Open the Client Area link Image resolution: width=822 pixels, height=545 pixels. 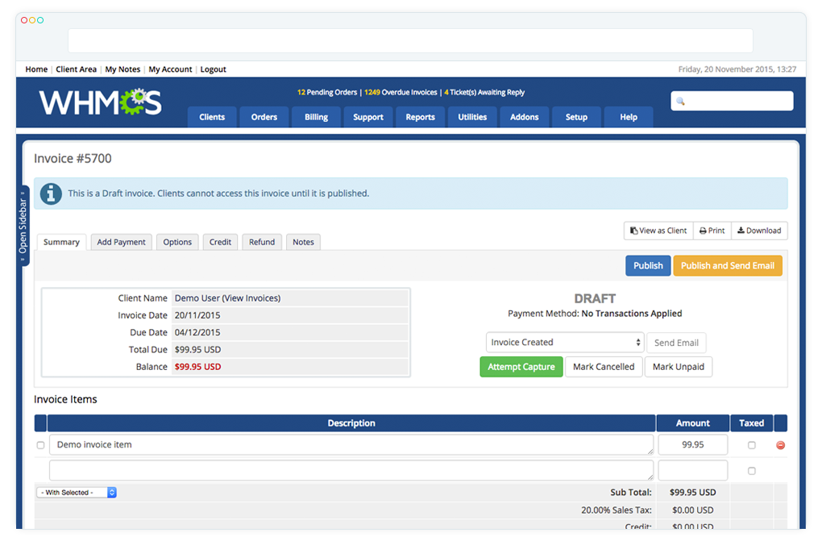[x=76, y=69]
